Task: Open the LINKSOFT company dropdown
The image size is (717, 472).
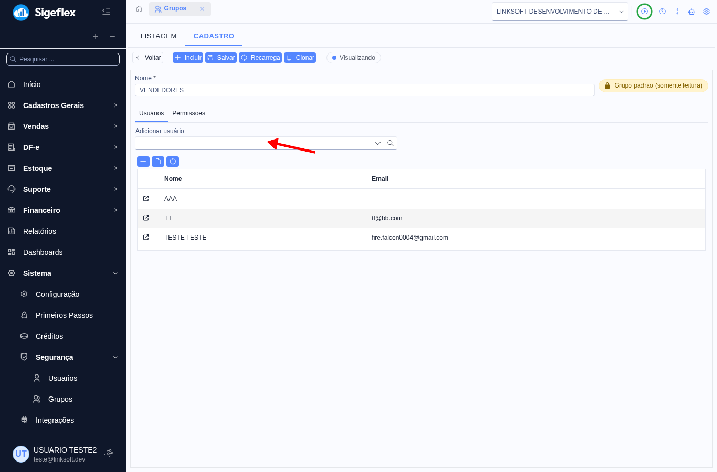Action: (x=560, y=12)
